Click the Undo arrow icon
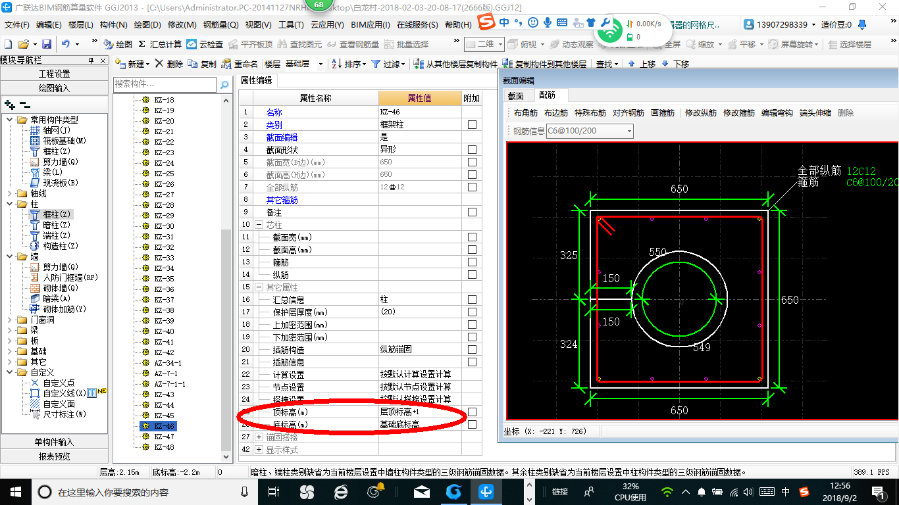 coord(66,44)
